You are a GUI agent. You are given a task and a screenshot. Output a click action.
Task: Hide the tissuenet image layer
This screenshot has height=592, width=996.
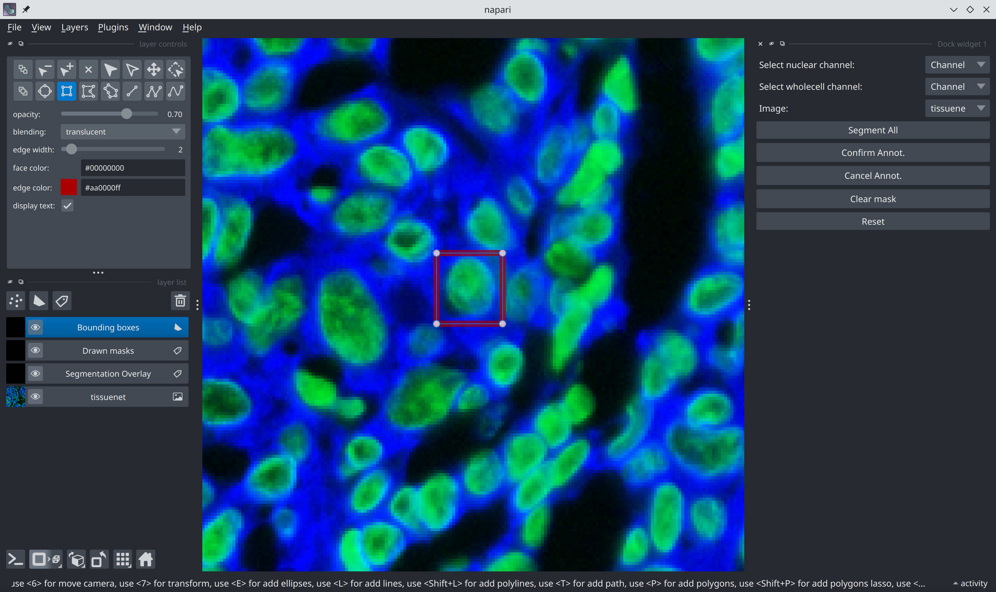pos(35,397)
